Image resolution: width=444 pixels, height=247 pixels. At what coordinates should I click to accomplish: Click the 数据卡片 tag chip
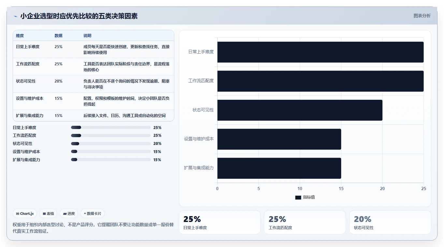[93, 214]
